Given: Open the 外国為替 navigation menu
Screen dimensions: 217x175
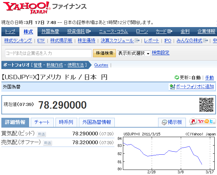Looking at the screenshot, I should (x=50, y=31).
